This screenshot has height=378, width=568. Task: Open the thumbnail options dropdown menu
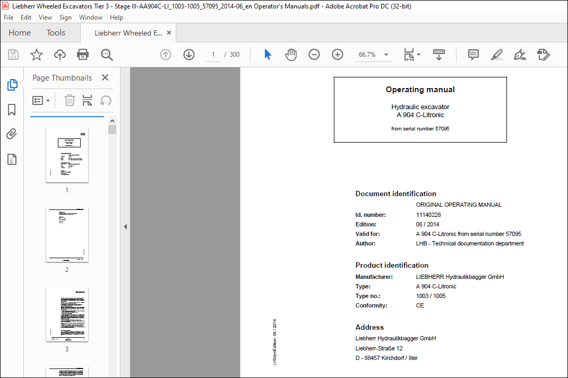(41, 100)
